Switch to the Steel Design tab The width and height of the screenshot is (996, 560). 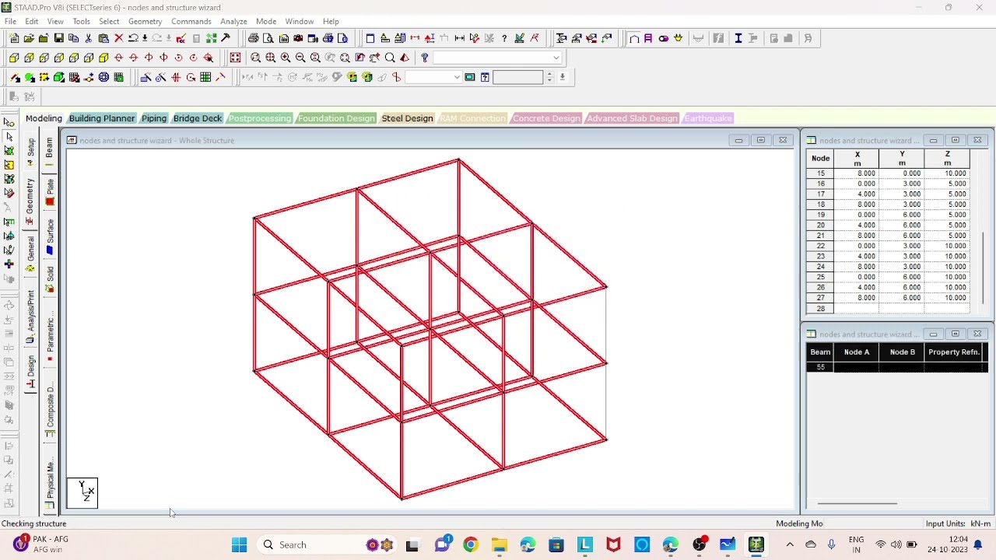[x=407, y=118]
